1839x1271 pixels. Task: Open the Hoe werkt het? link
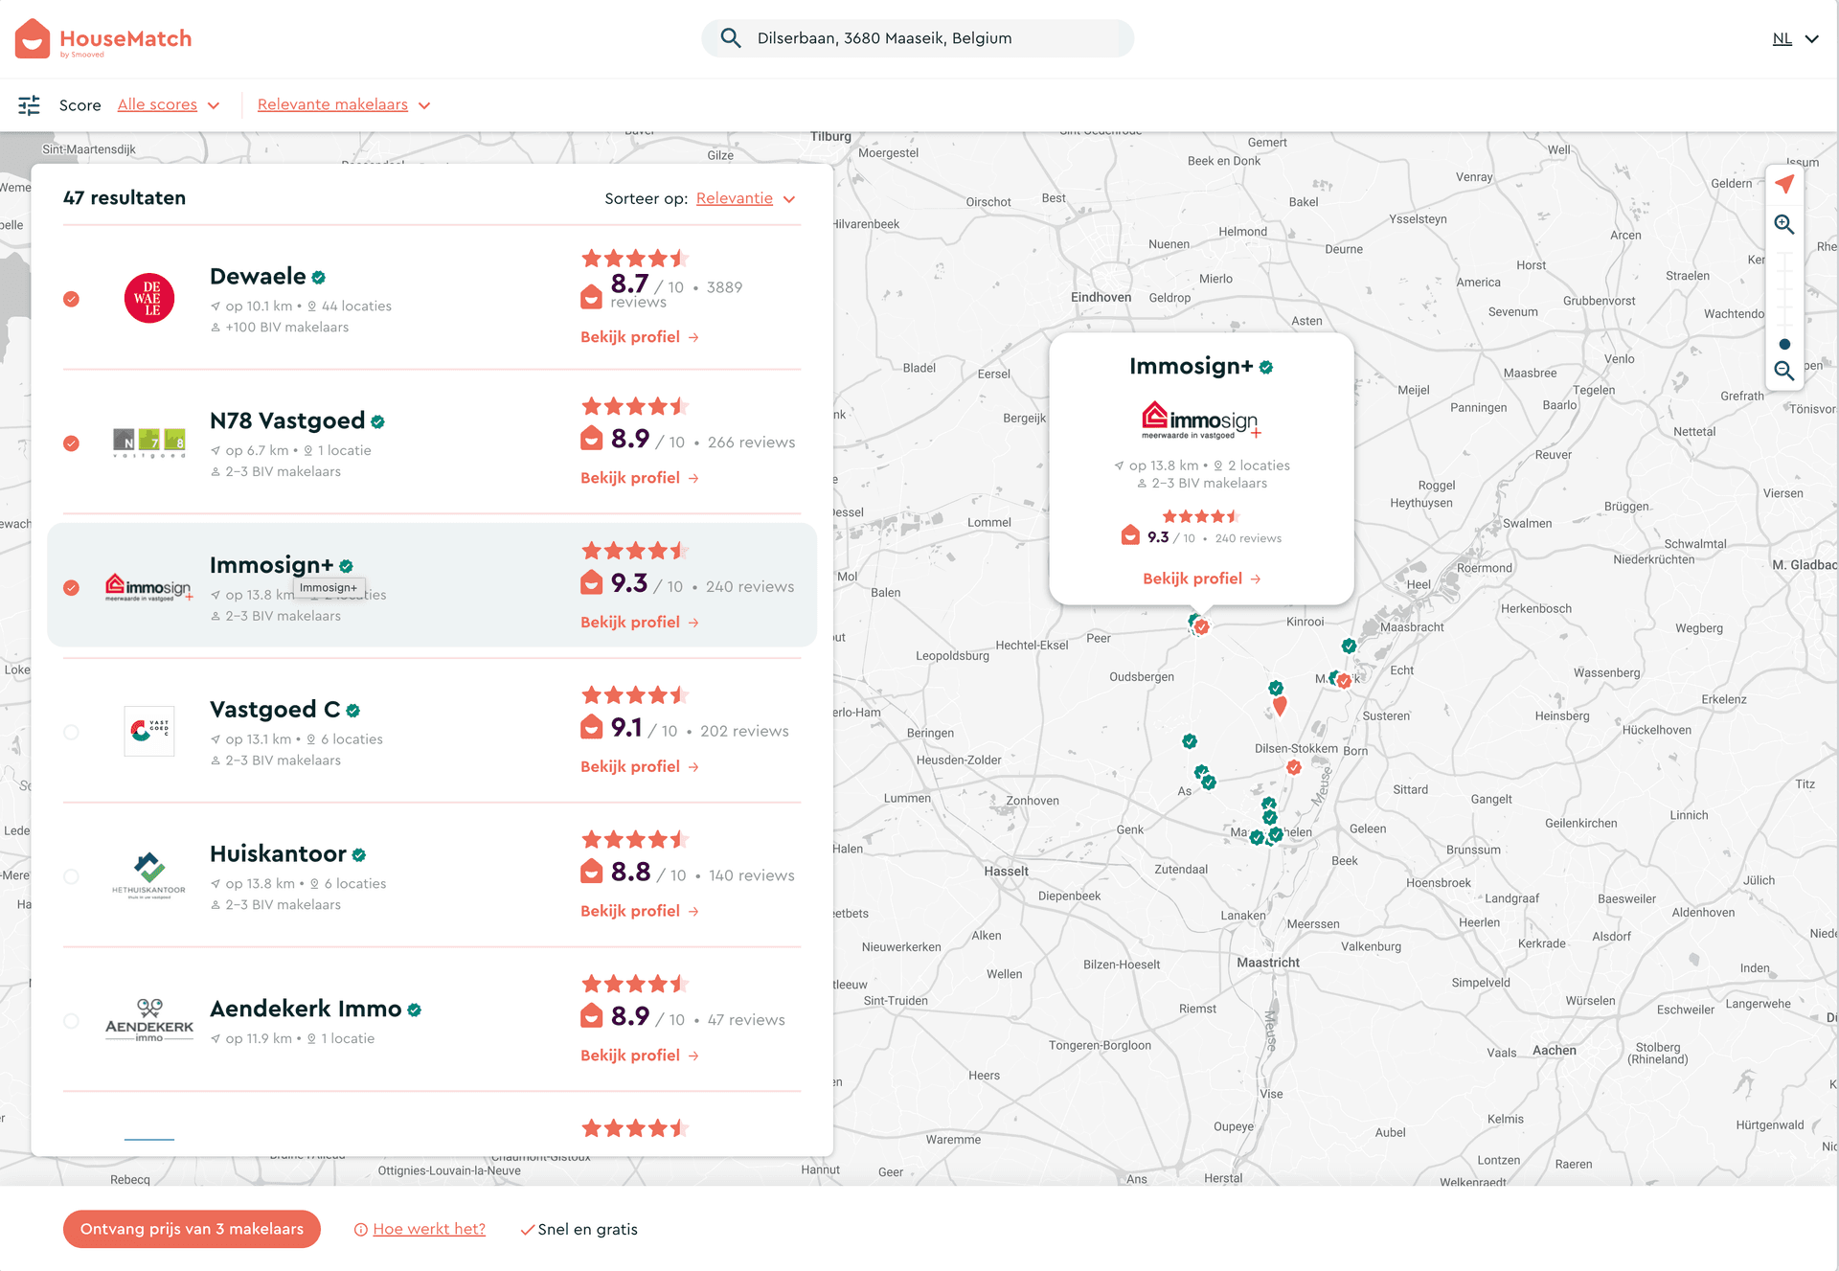coord(428,1229)
